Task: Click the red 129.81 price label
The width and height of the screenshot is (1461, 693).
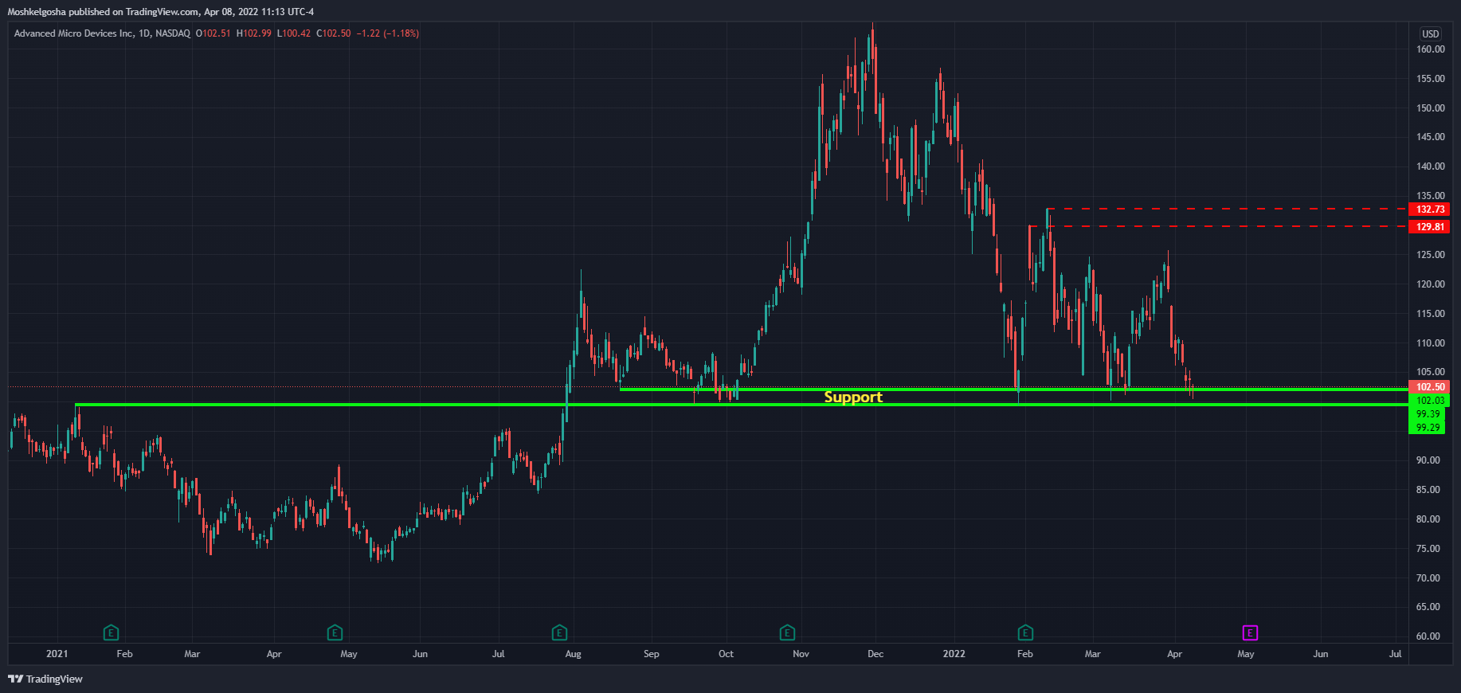Action: click(1431, 227)
